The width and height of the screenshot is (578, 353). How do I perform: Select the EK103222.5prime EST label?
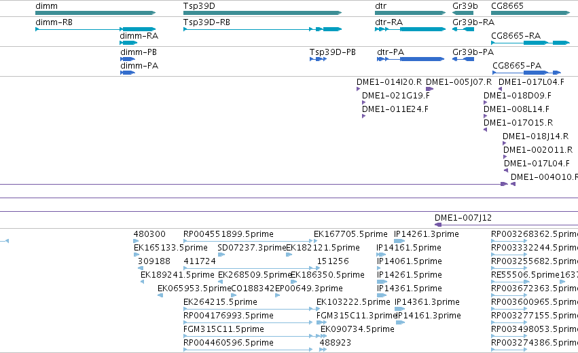click(353, 302)
